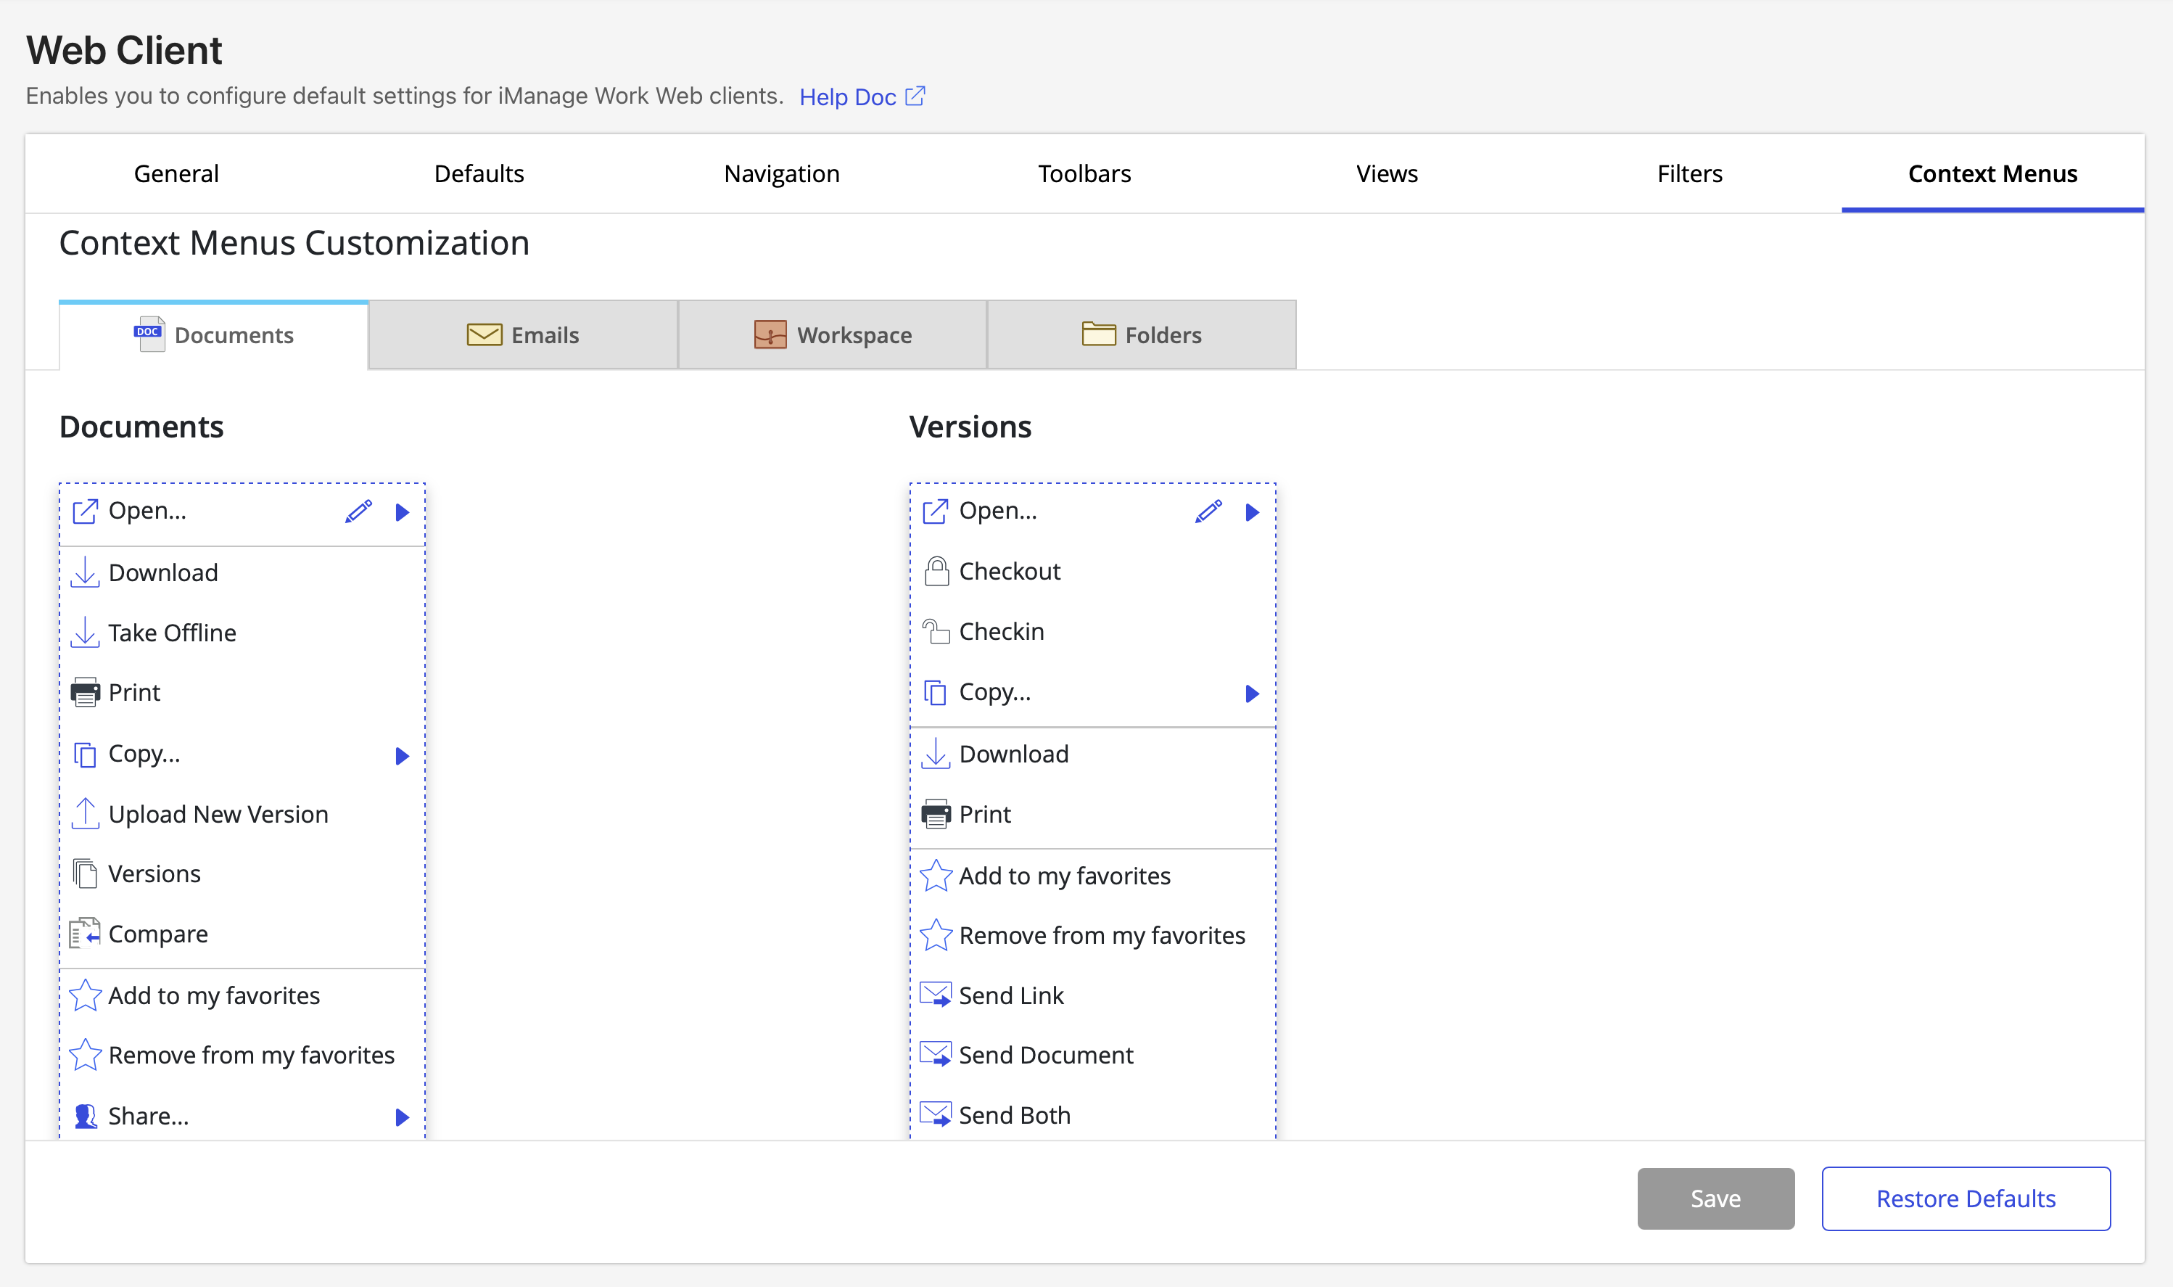
Task: Click the Send Link envelope icon
Action: pos(935,995)
